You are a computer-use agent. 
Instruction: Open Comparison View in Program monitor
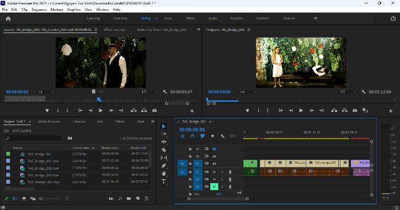tap(365, 110)
